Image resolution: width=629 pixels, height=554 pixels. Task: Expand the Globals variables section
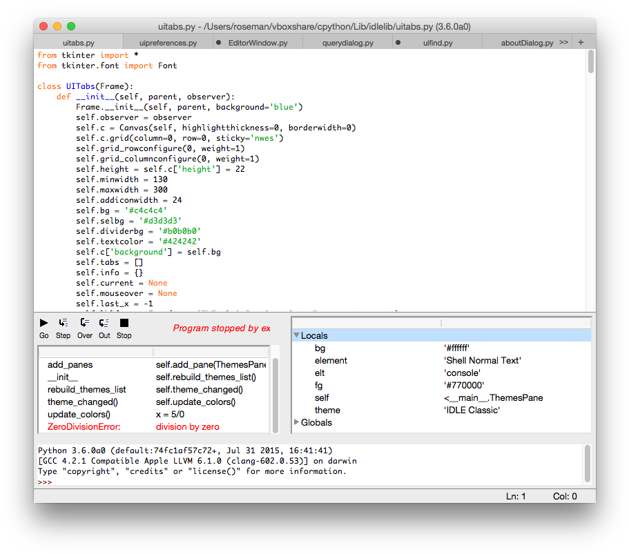[297, 422]
